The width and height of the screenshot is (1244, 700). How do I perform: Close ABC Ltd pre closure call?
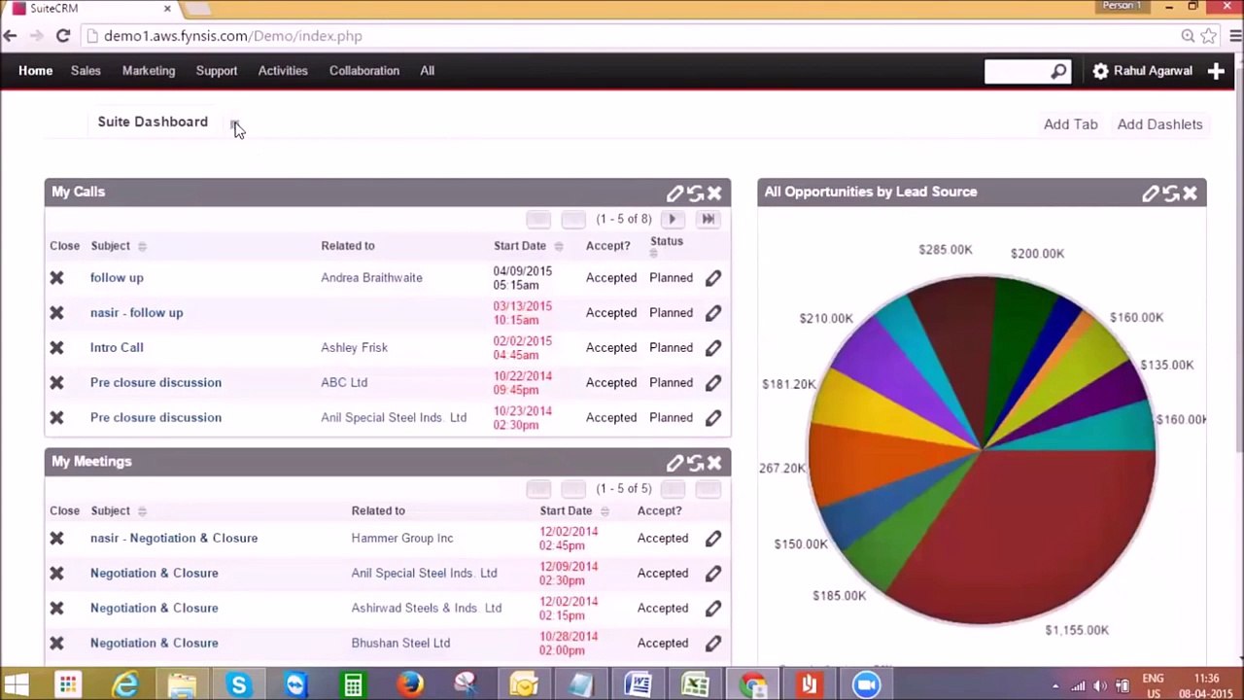pos(56,383)
